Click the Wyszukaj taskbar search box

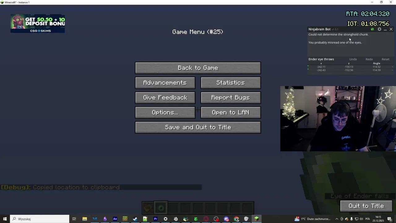coord(40,219)
